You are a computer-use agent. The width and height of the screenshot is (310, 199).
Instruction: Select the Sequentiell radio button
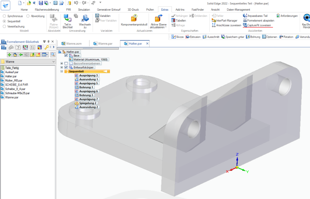(x=4, y=21)
